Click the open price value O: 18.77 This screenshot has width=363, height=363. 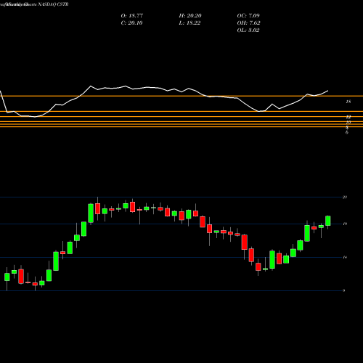132,16
